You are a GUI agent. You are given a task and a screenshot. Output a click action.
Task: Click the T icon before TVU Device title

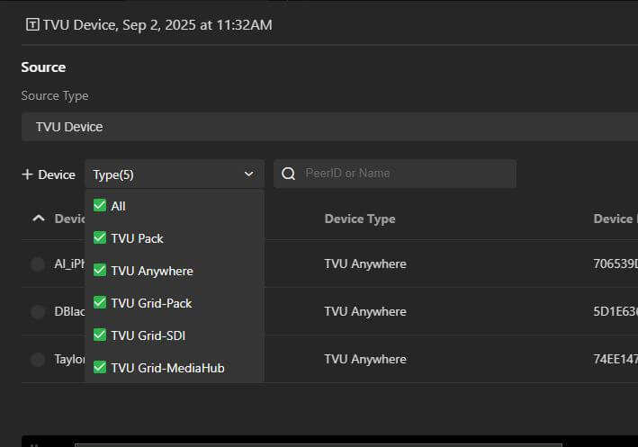(33, 25)
